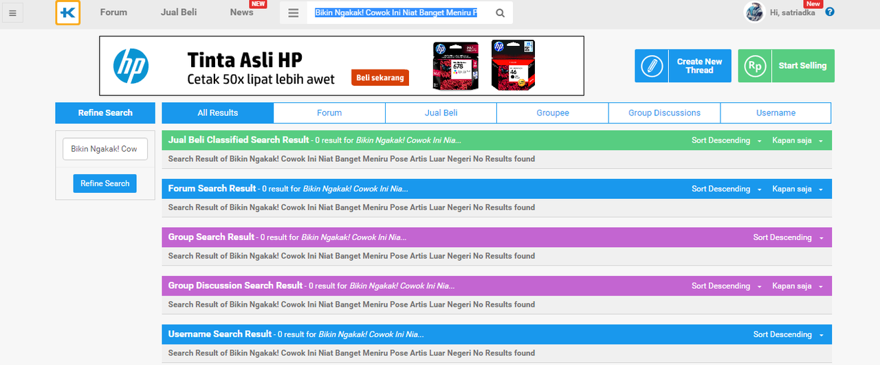Click the Create New Thread button
This screenshot has width=880, height=365.
point(683,66)
